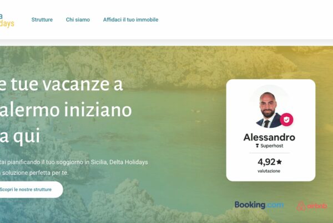Click the Superhost medal icon
Viewport: 333px width, 223px height.
257,146
